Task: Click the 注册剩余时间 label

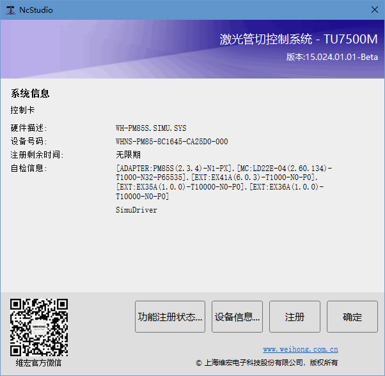Action: (37, 154)
